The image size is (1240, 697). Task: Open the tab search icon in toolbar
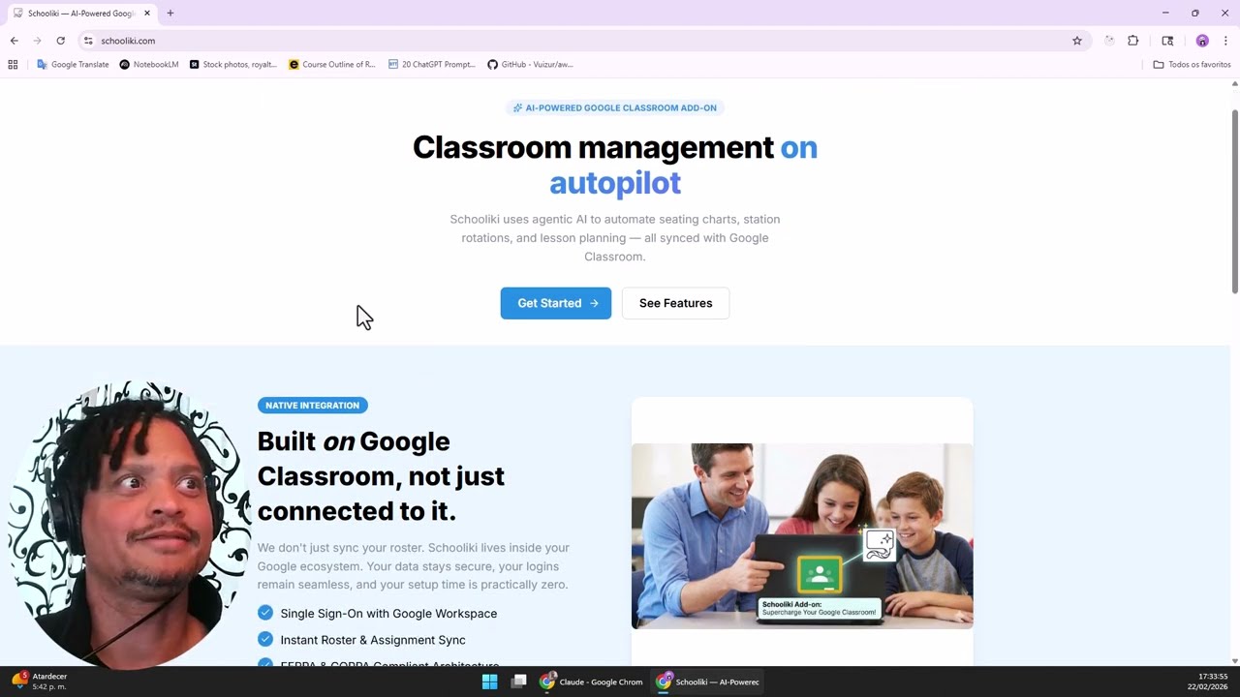pyautogui.click(x=1167, y=41)
